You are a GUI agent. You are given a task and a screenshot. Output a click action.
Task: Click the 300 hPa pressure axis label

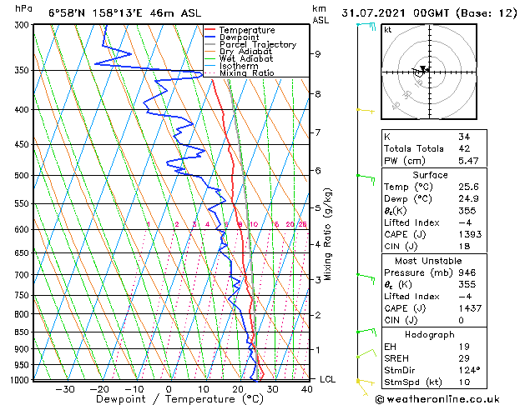click(x=22, y=25)
